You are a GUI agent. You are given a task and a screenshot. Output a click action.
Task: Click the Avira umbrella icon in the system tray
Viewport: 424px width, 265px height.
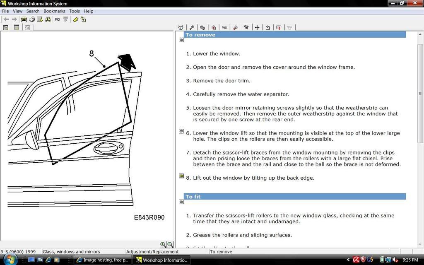pyautogui.click(x=356, y=260)
